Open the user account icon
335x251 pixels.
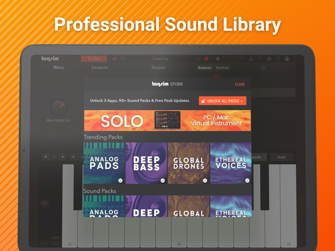pos(287,59)
